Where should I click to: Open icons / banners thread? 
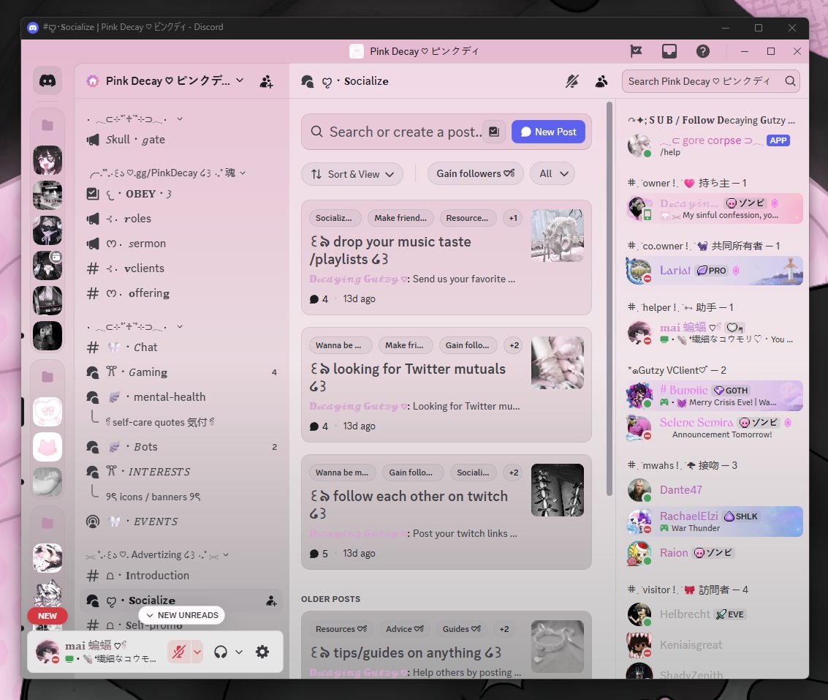tap(153, 497)
